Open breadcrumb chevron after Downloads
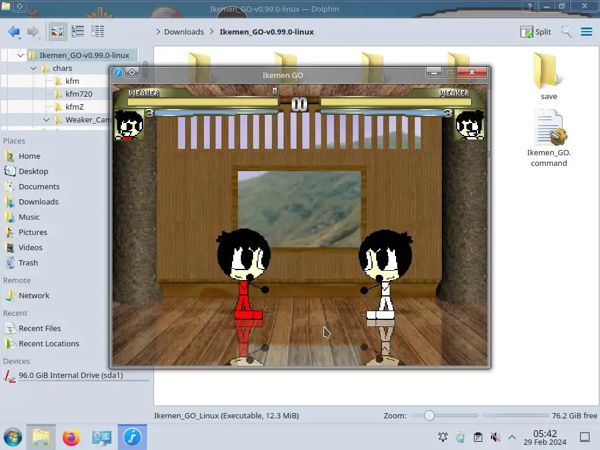600x450 pixels. click(x=212, y=32)
